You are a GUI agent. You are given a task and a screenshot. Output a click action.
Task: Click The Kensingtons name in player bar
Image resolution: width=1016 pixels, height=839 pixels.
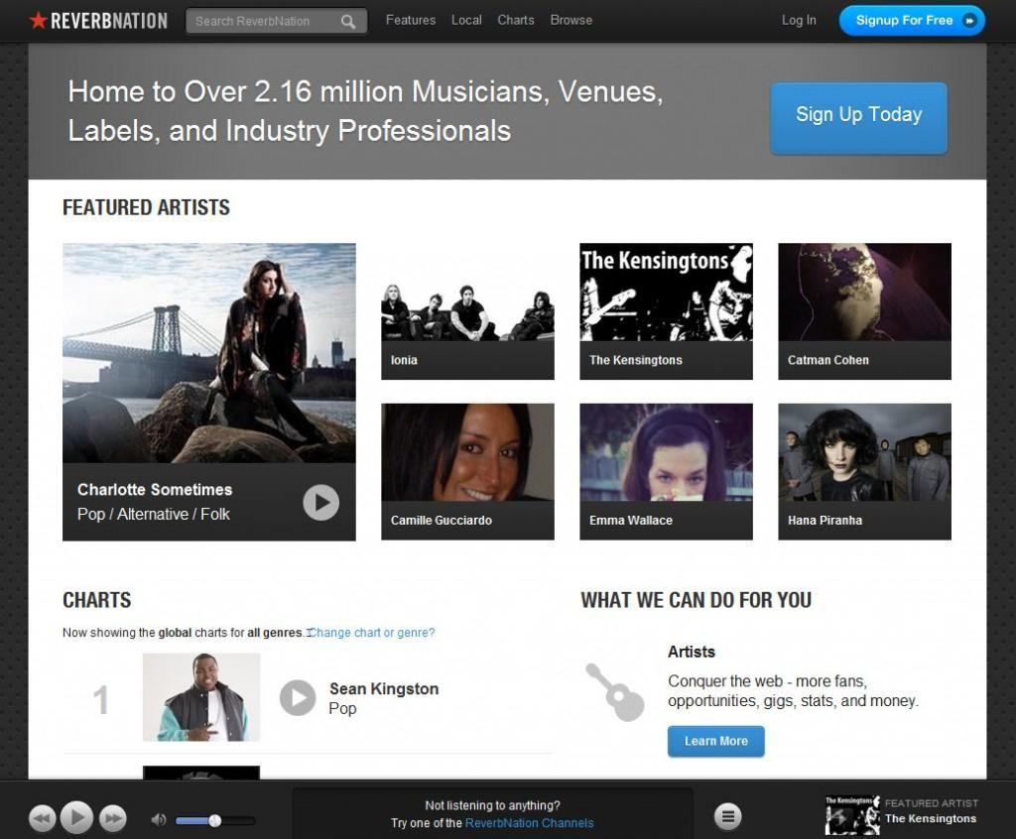931,818
